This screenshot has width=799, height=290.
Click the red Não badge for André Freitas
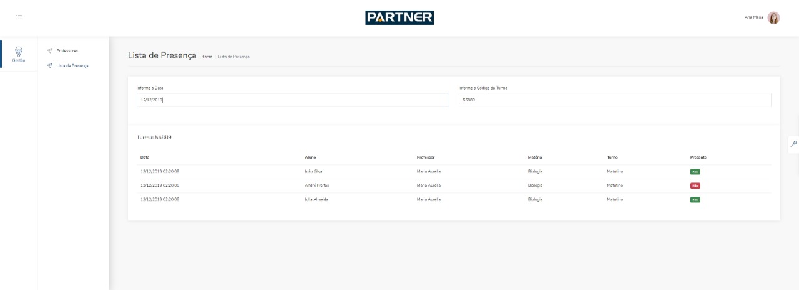(x=695, y=185)
